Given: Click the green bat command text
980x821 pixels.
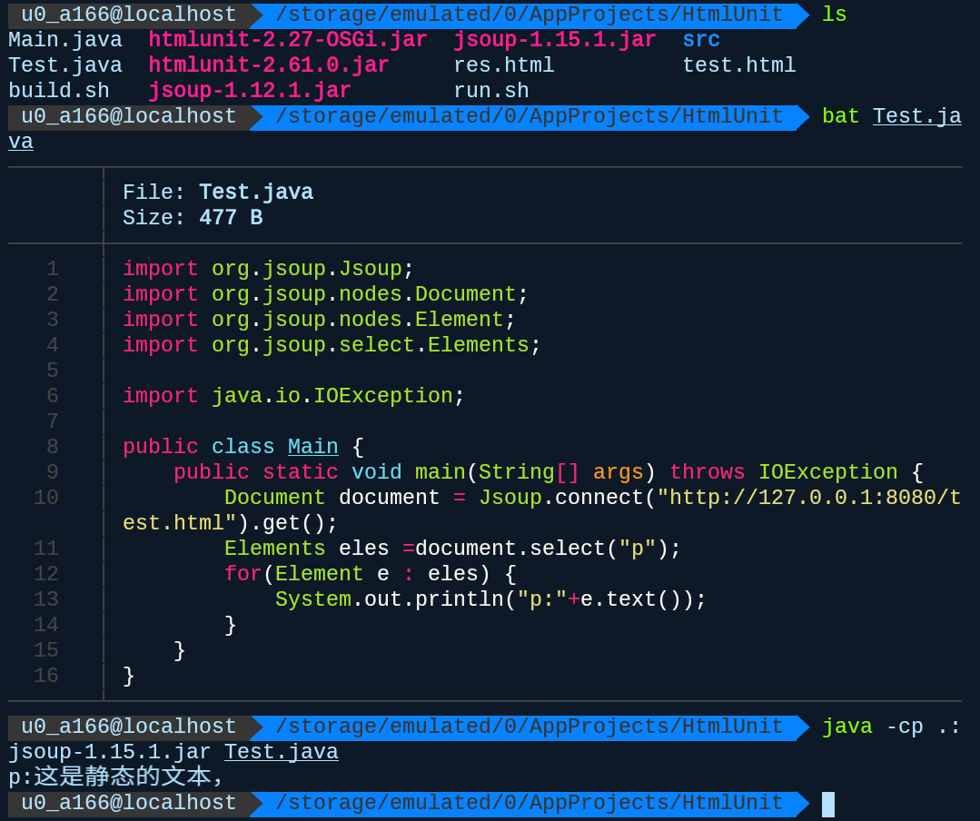Looking at the screenshot, I should click(x=840, y=116).
